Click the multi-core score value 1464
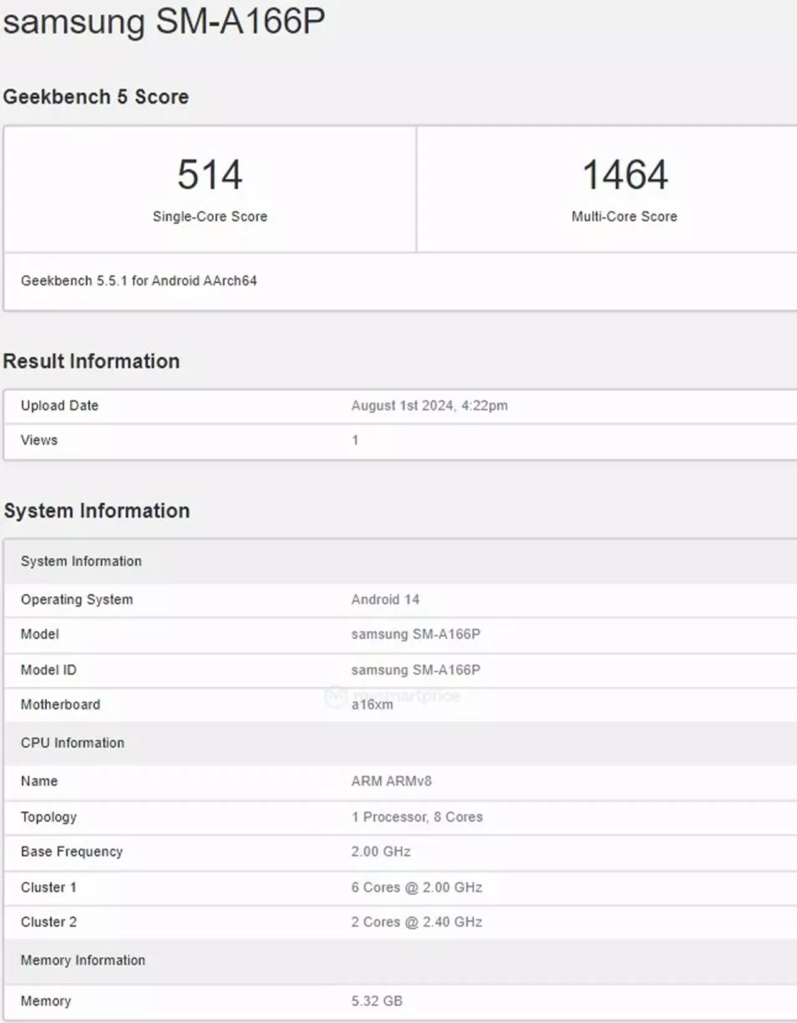This screenshot has width=797, height=1023. [x=625, y=174]
